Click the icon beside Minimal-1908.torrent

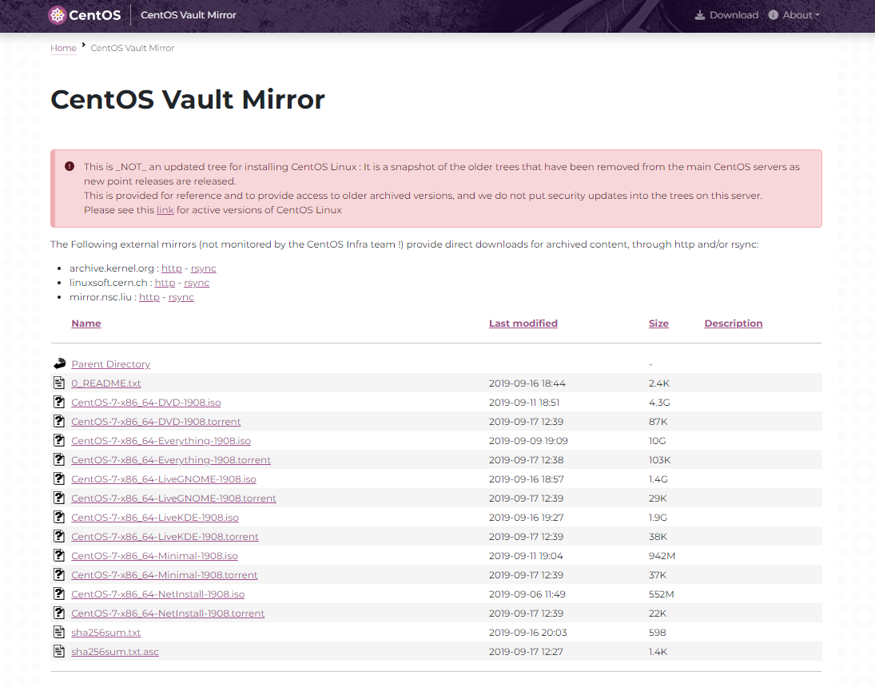click(59, 574)
